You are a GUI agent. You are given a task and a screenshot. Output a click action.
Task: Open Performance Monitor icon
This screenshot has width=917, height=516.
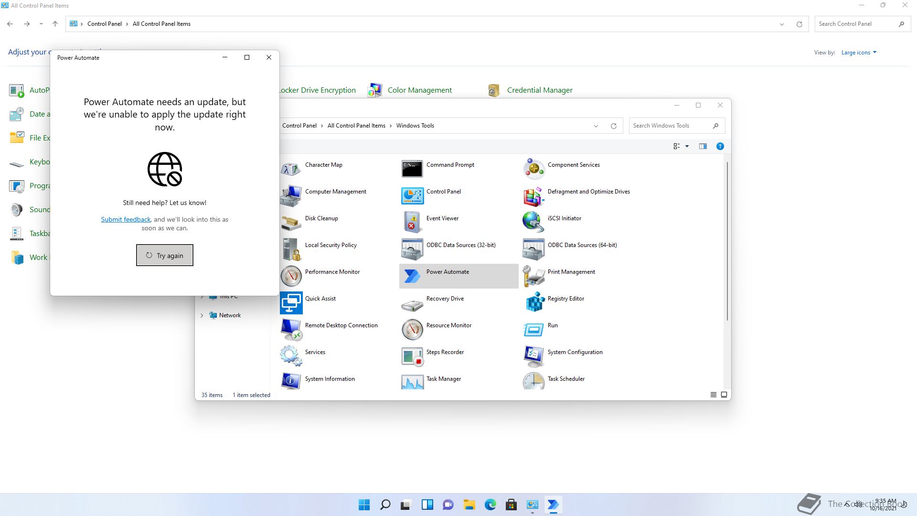291,276
